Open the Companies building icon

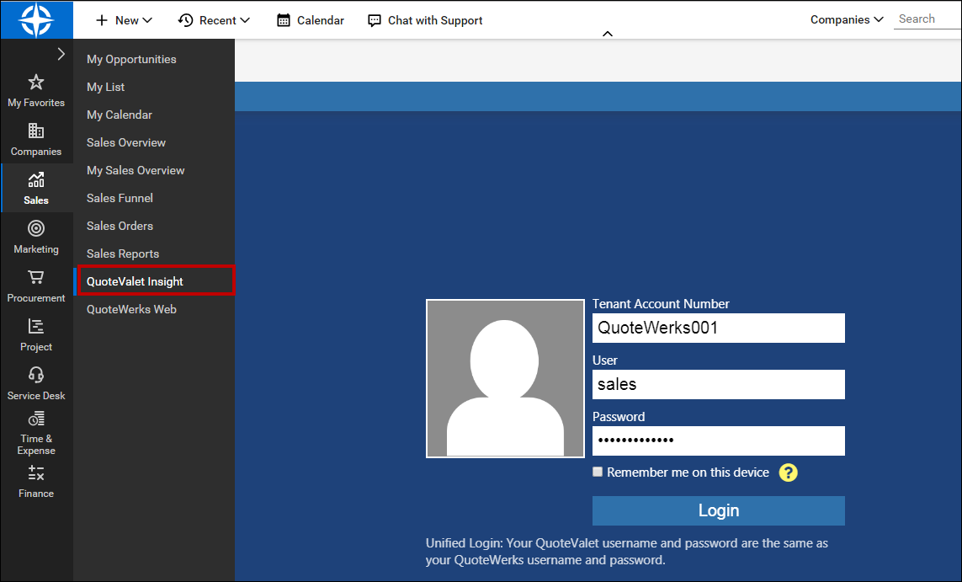[36, 131]
